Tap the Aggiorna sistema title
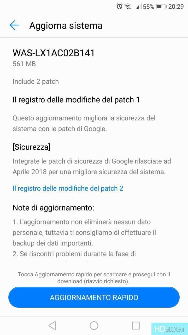This screenshot has width=188, height=335. [66, 25]
